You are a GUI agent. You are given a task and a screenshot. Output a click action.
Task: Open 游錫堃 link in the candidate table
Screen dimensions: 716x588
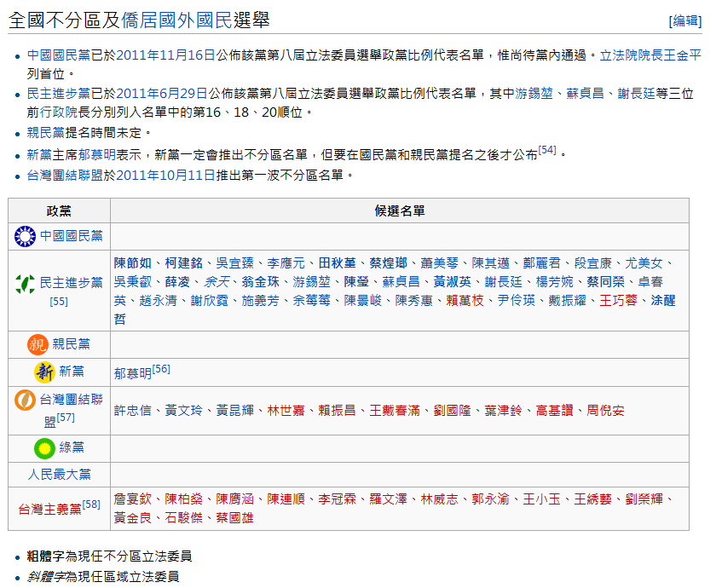[312, 282]
